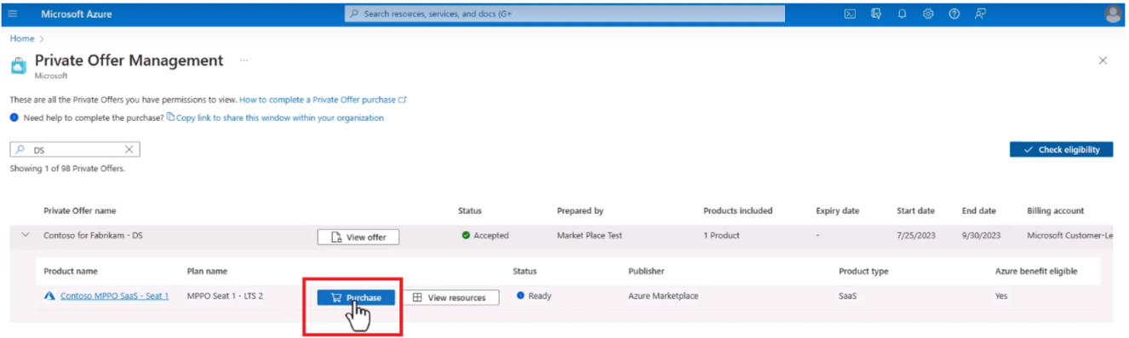
Task: Click the Accepted status cell
Action: pyautogui.click(x=485, y=235)
